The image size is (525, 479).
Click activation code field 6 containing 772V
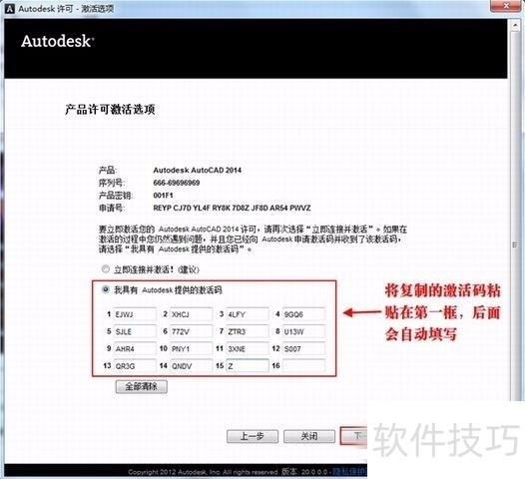(x=191, y=331)
